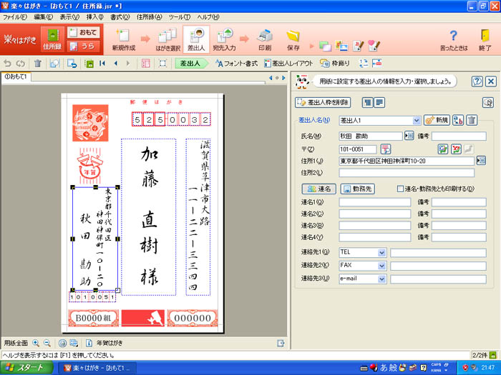Click the postal code lookup icon

(385, 149)
